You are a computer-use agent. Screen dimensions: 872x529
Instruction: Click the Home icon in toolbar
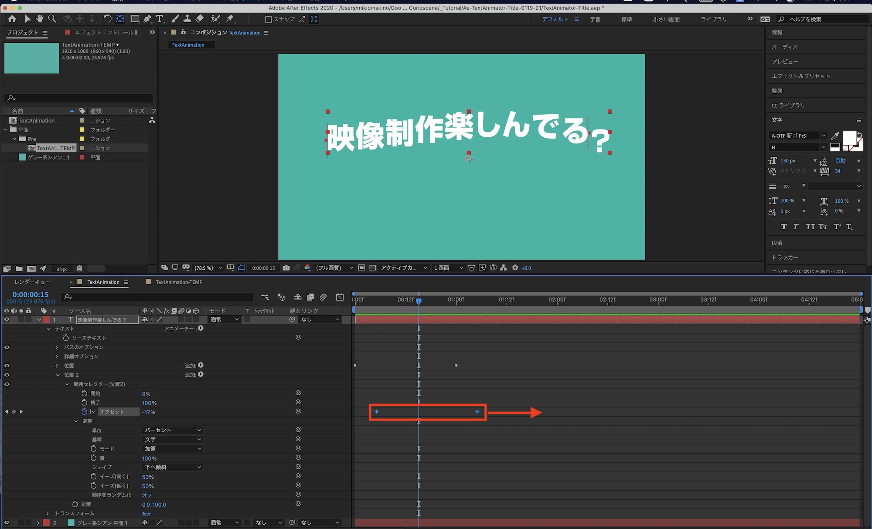[x=12, y=19]
